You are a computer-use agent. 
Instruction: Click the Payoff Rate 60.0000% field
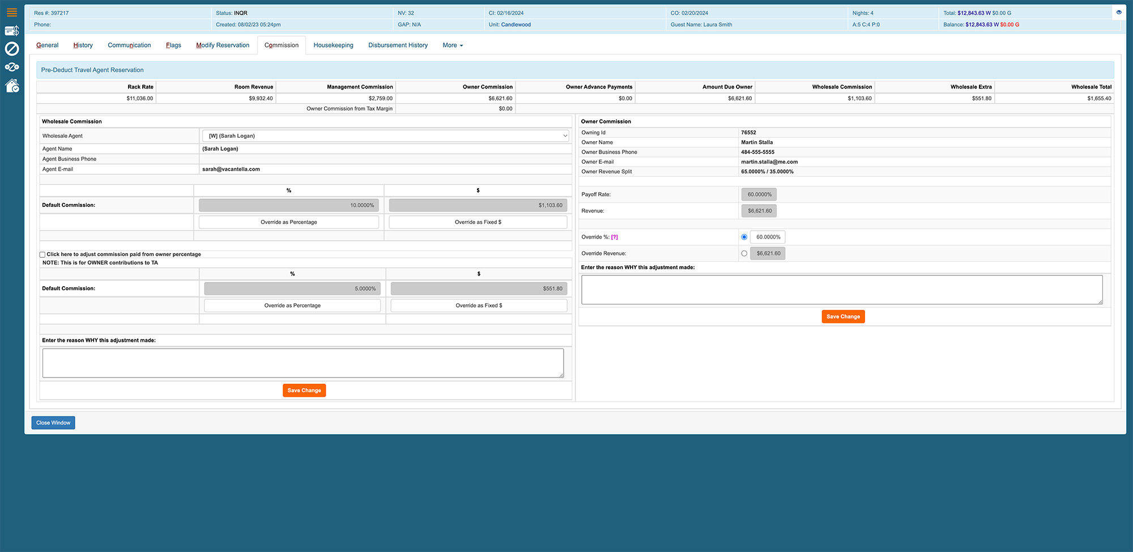click(x=759, y=194)
